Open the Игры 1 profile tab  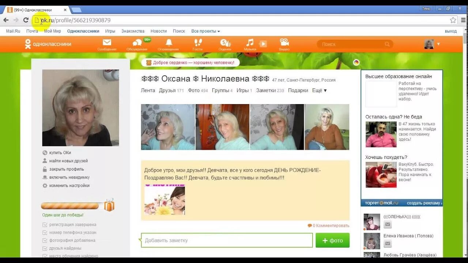244,90
